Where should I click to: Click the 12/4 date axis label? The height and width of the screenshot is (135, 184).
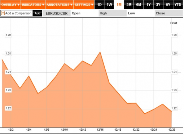click(29, 130)
